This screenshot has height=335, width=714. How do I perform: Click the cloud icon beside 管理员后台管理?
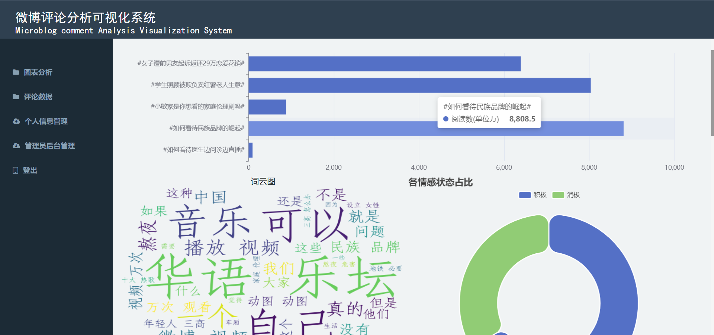pyautogui.click(x=16, y=146)
